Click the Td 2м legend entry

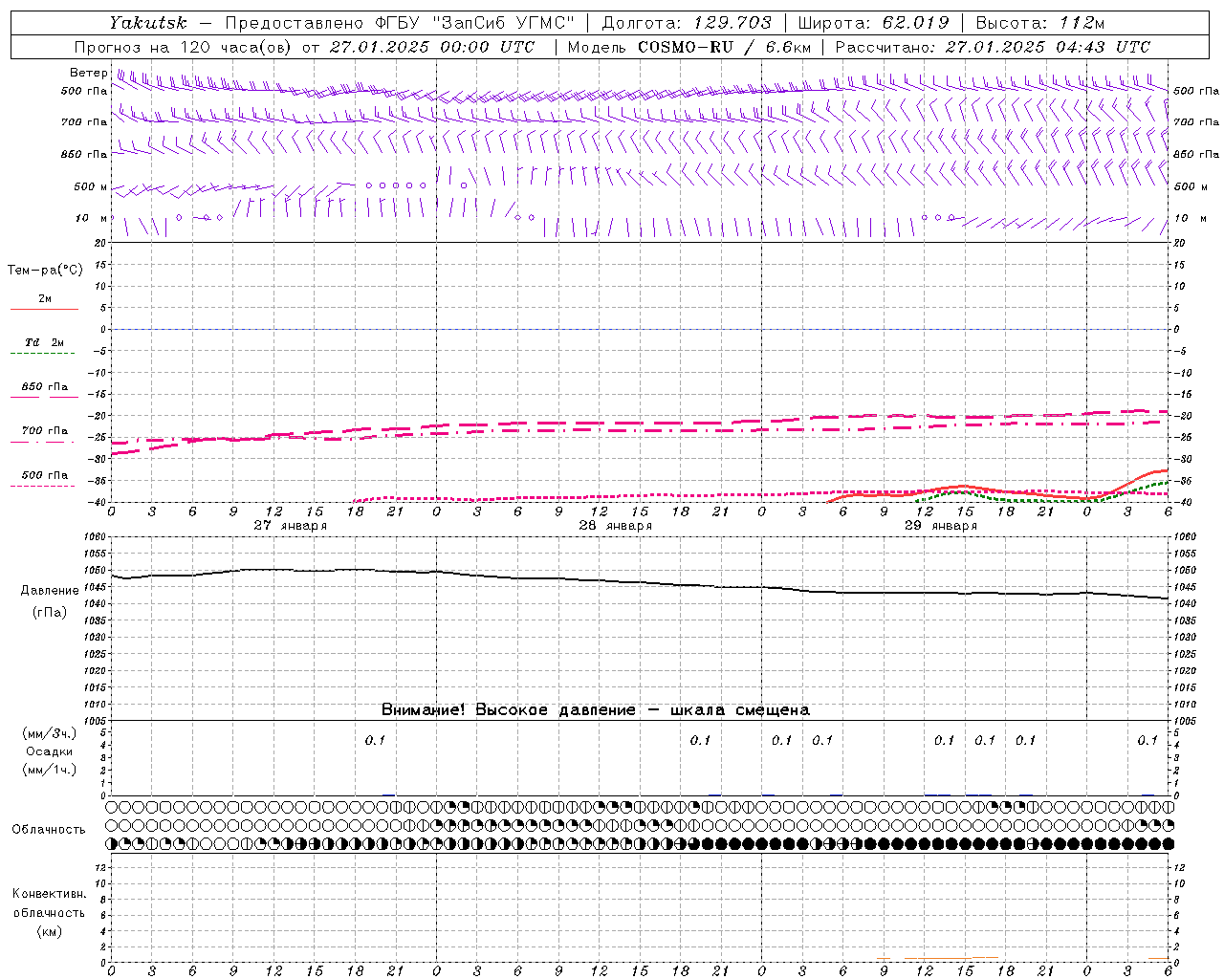pos(45,342)
